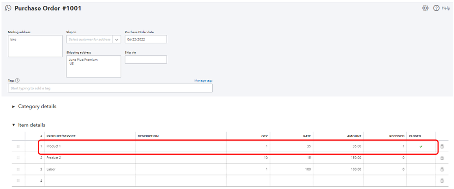
Task: Click the Purchase Order date field
Action: [145, 40]
